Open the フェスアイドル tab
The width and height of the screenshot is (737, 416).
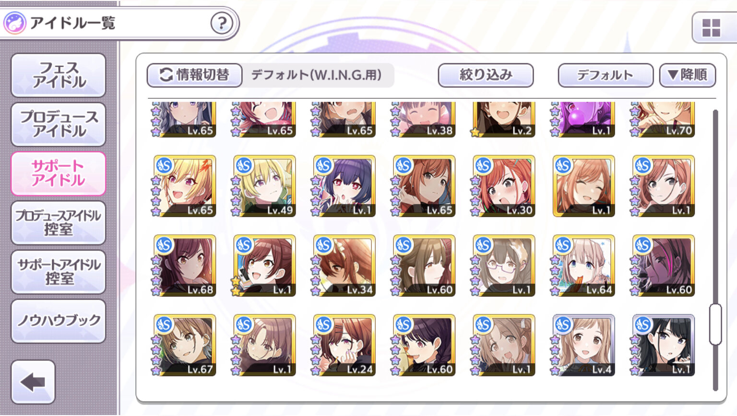pos(59,75)
